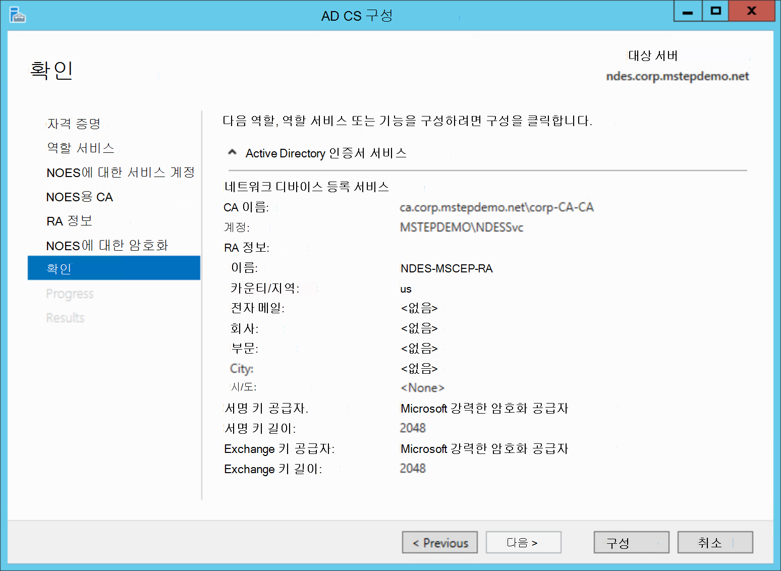
Task: Select the highlighted 확인 step
Action: (114, 268)
